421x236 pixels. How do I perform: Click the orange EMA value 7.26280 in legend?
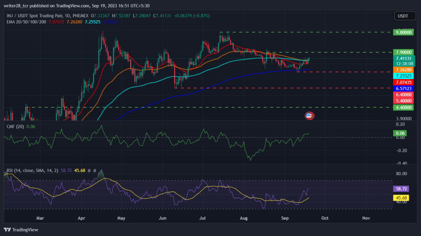[74, 22]
